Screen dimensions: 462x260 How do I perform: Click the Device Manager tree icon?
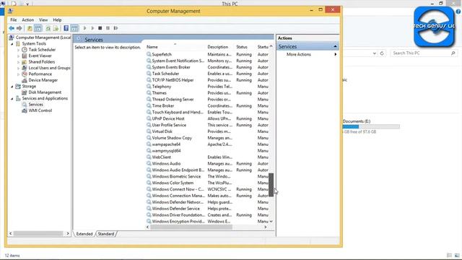pyautogui.click(x=25, y=80)
